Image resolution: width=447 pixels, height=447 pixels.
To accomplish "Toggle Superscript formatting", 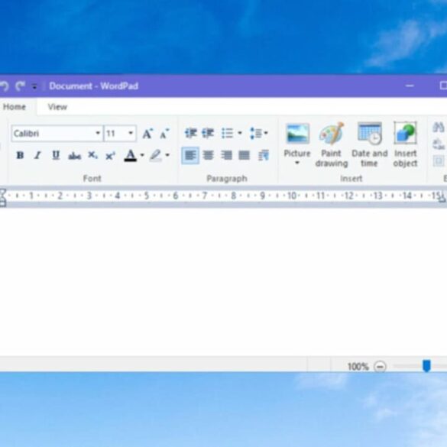I will (x=110, y=155).
